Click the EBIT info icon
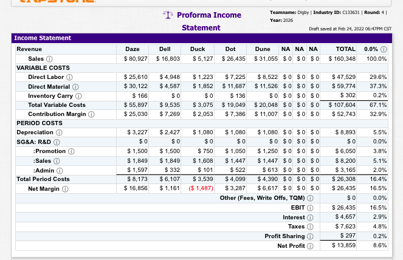403x260 pixels. point(310,208)
